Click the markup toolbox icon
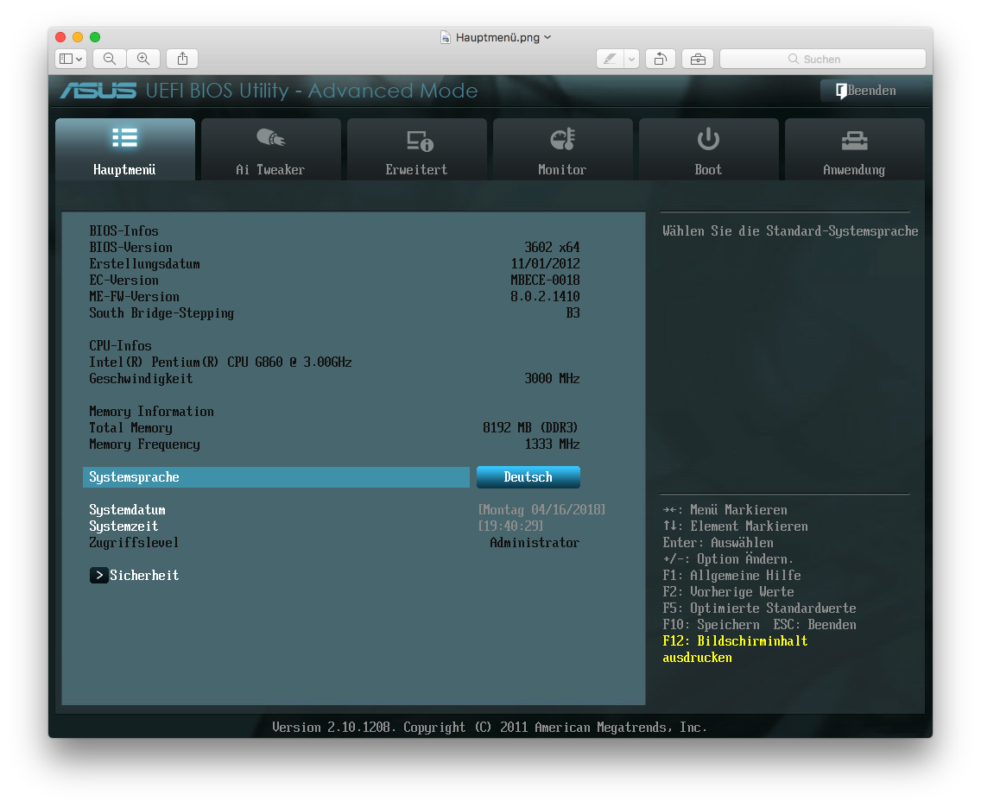This screenshot has height=807, width=981. pyautogui.click(x=698, y=59)
